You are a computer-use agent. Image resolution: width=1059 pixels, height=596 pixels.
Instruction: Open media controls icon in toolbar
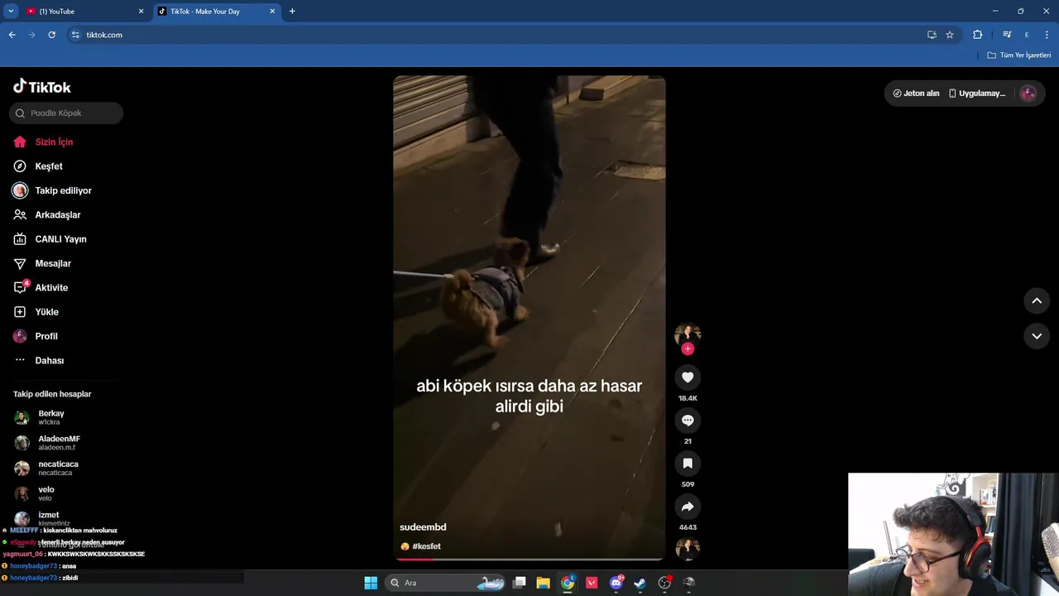1007,35
